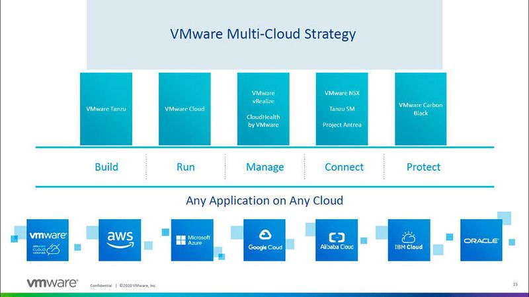Select the Connect label
This screenshot has height=297, width=529.
pos(344,167)
